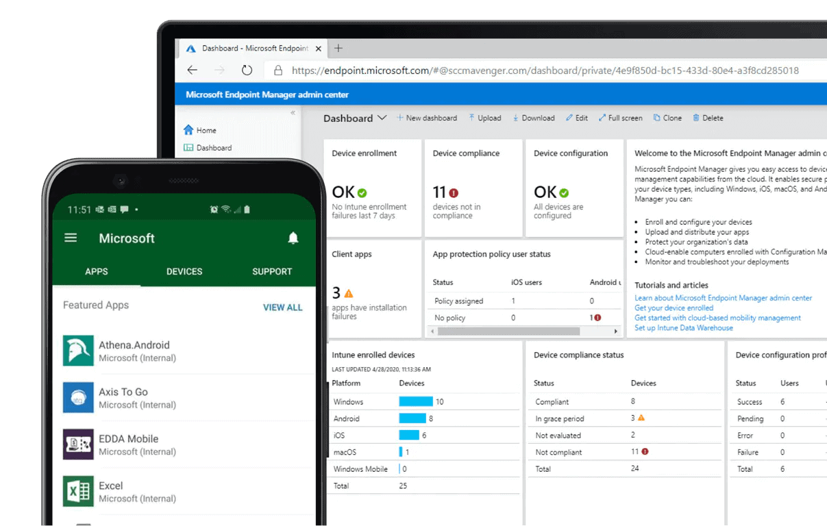Close the Dashboard - Microsoft Endpoint tab
827x526 pixels.
point(319,49)
